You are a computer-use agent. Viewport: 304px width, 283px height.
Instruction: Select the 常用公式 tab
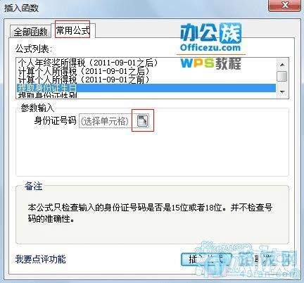pos(72,30)
